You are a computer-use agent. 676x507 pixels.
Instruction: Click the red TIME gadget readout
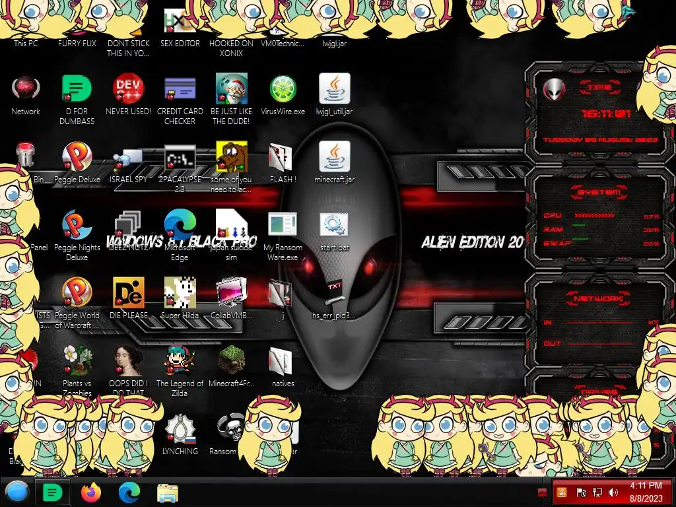point(606,114)
